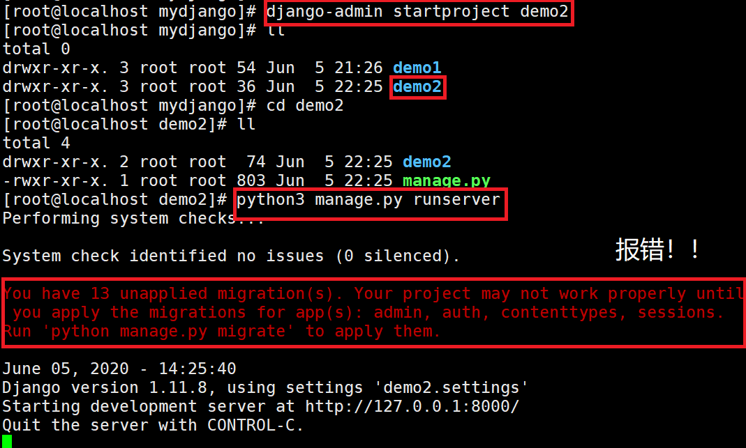Click 'Performing system checks' line
746x448 pixels.
point(133,219)
